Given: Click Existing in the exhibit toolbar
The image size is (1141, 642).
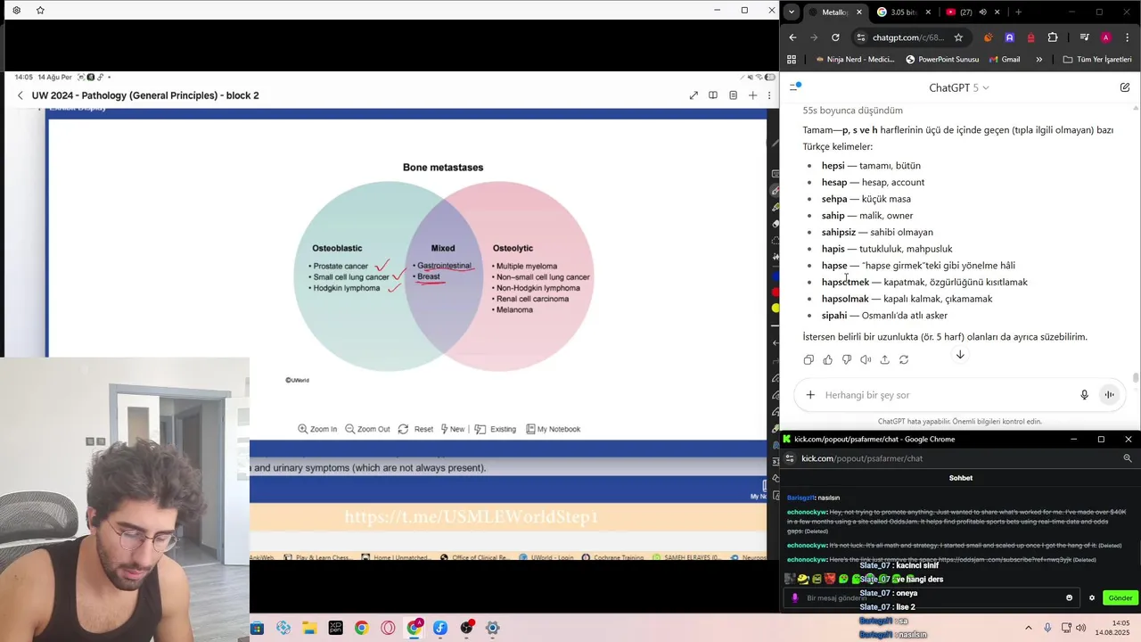Looking at the screenshot, I should [496, 429].
